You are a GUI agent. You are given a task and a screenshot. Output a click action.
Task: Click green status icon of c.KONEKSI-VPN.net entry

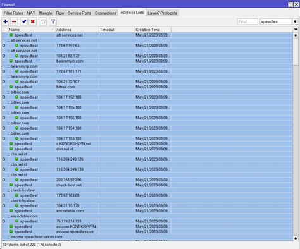coord(11,143)
